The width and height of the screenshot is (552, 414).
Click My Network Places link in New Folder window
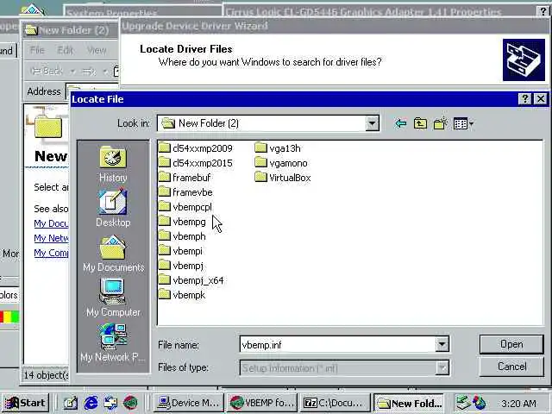(x=51, y=238)
